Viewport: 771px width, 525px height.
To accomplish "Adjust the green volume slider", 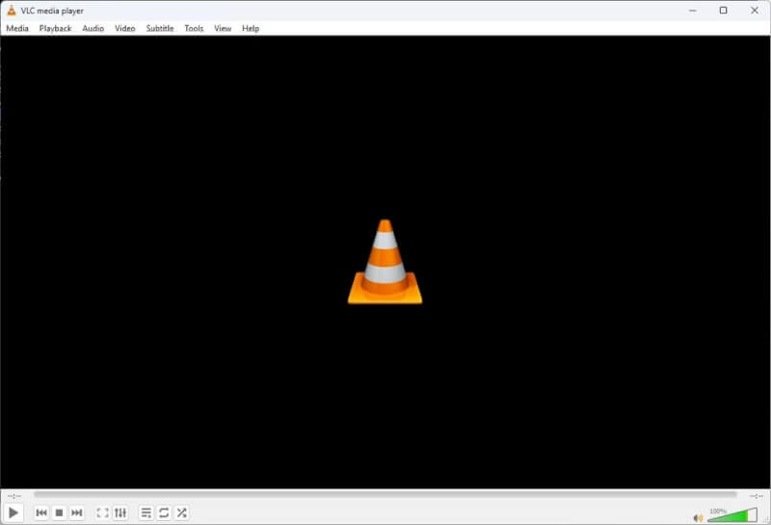I will coord(732,514).
